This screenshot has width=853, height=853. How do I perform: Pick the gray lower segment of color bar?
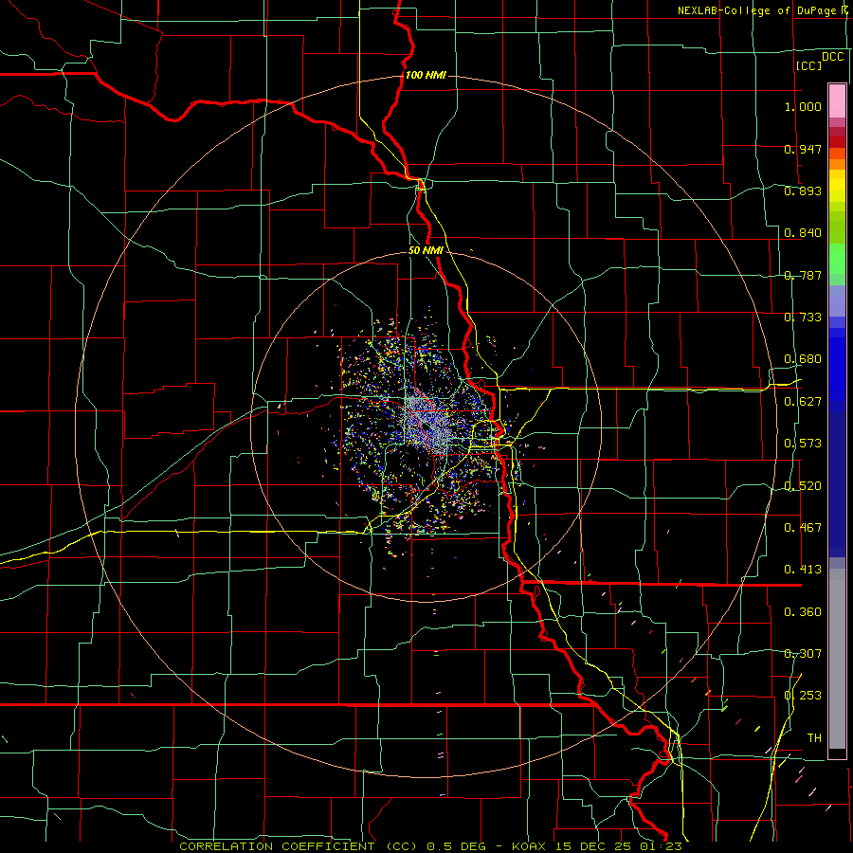837,659
